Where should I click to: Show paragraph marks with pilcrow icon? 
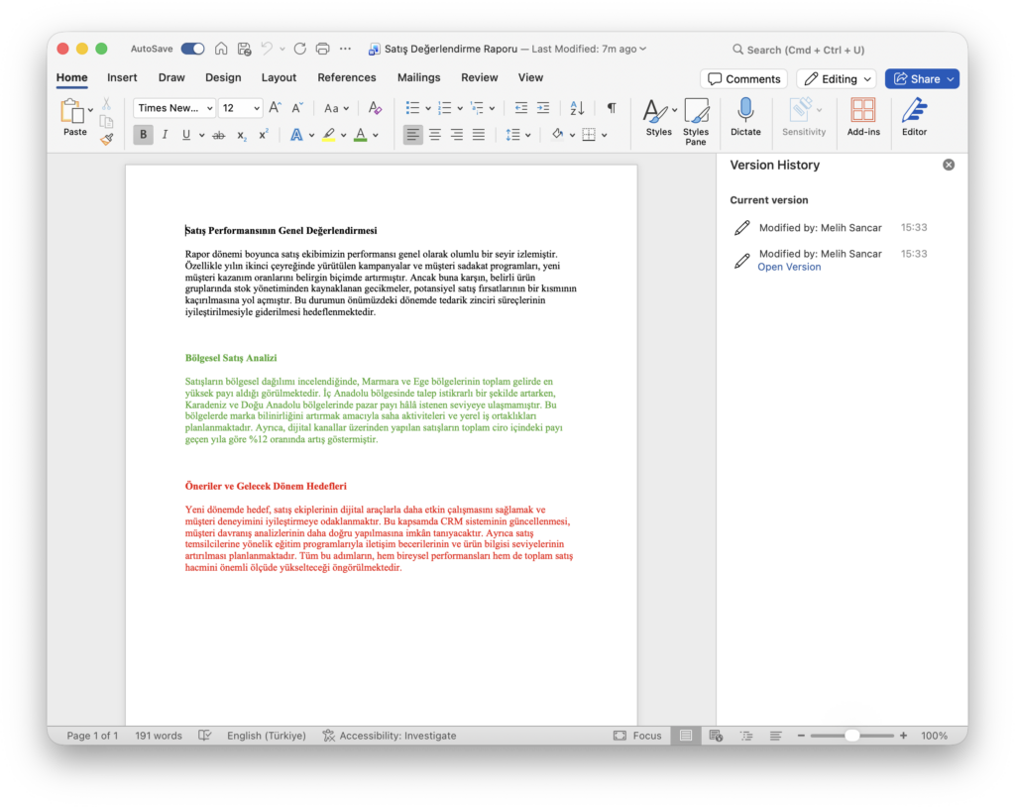[x=611, y=107]
